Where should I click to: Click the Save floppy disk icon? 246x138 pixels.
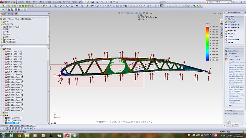pyautogui.click(x=93, y=2)
